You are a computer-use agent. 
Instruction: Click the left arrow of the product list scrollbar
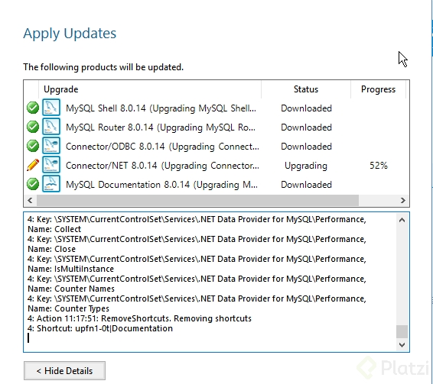30,201
